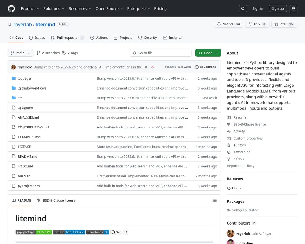Click the src folder icon
The image size is (305, 244).
pos(14,98)
